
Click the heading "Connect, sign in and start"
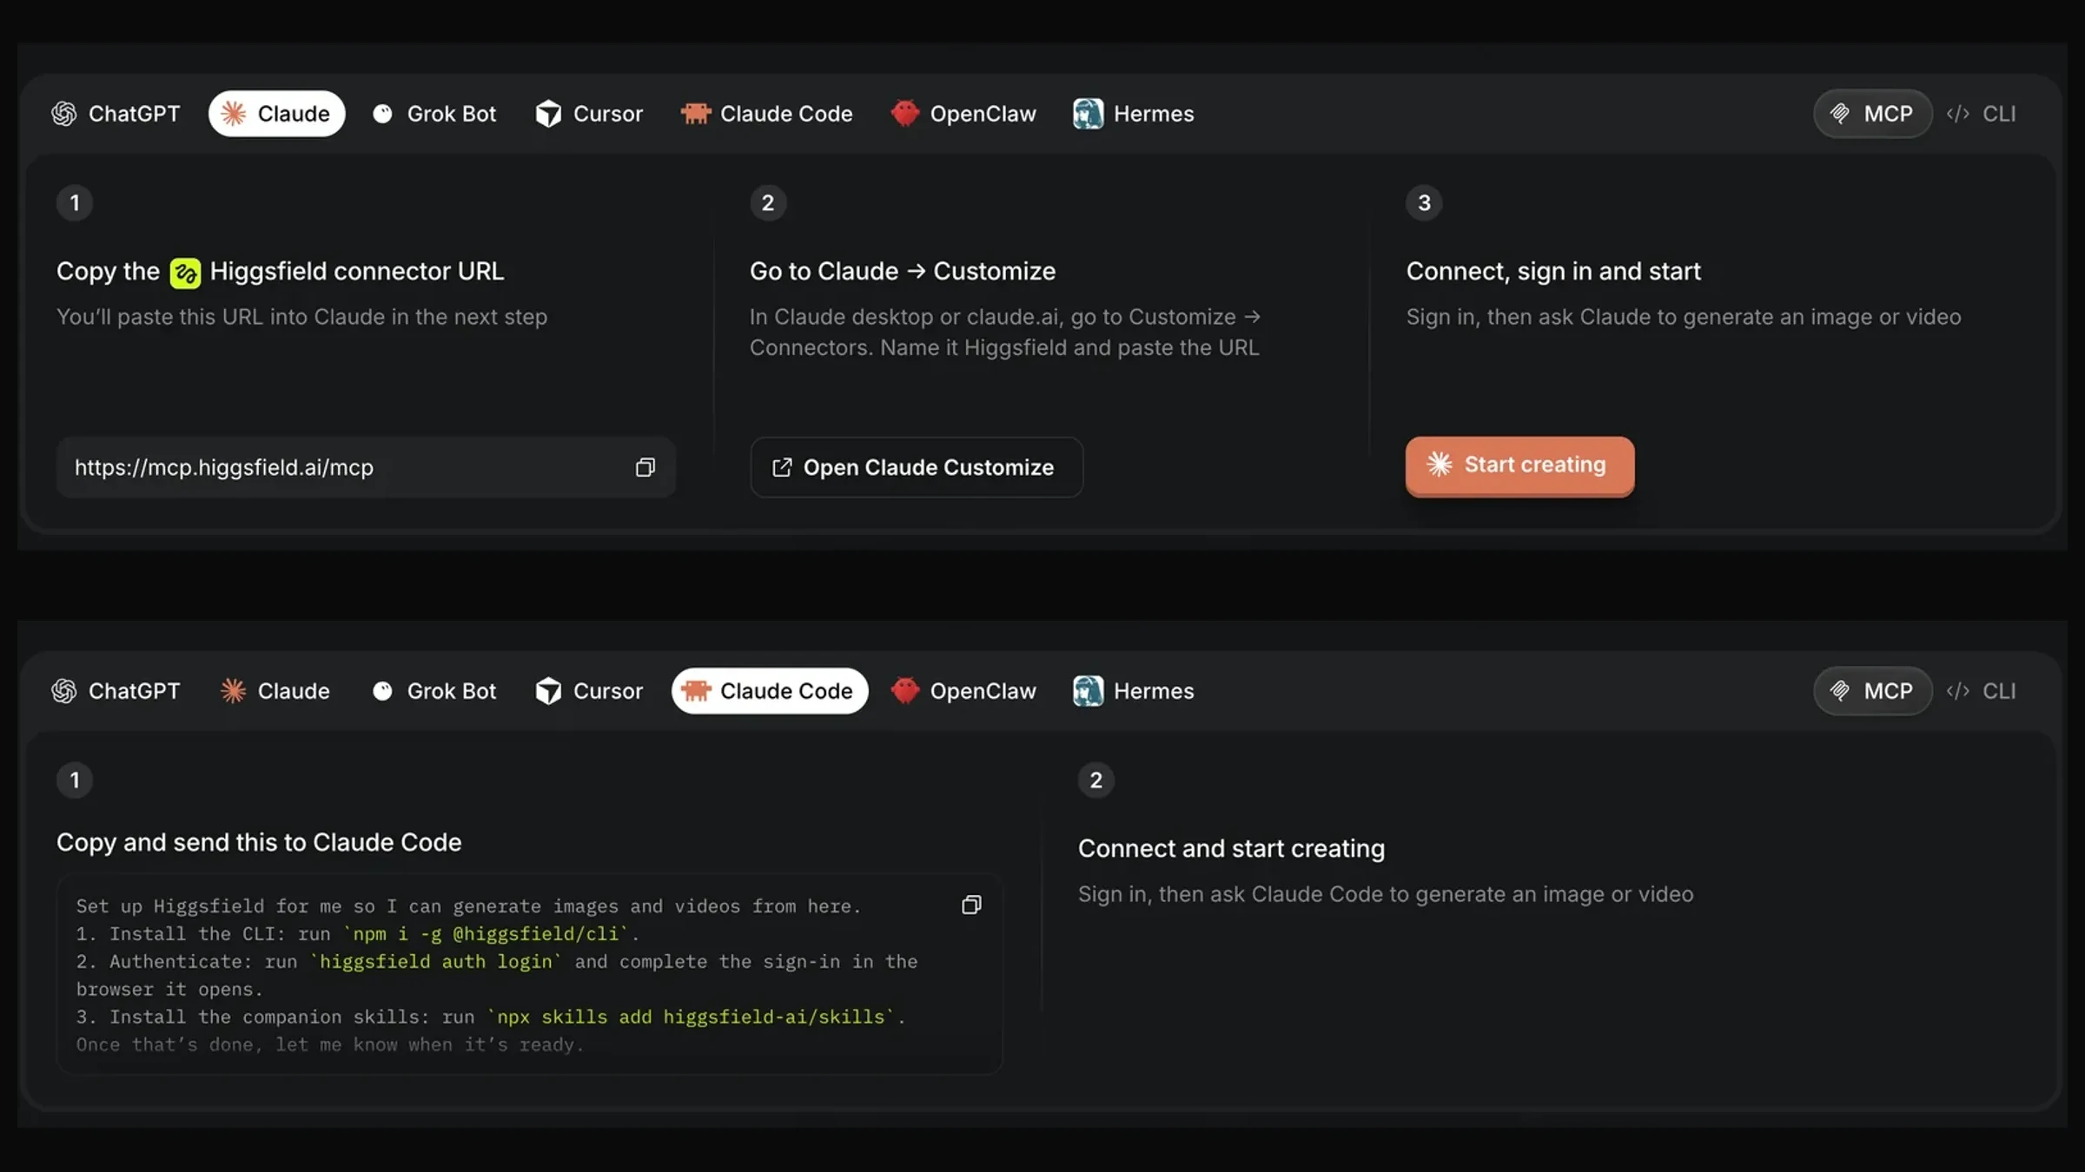(x=1553, y=272)
